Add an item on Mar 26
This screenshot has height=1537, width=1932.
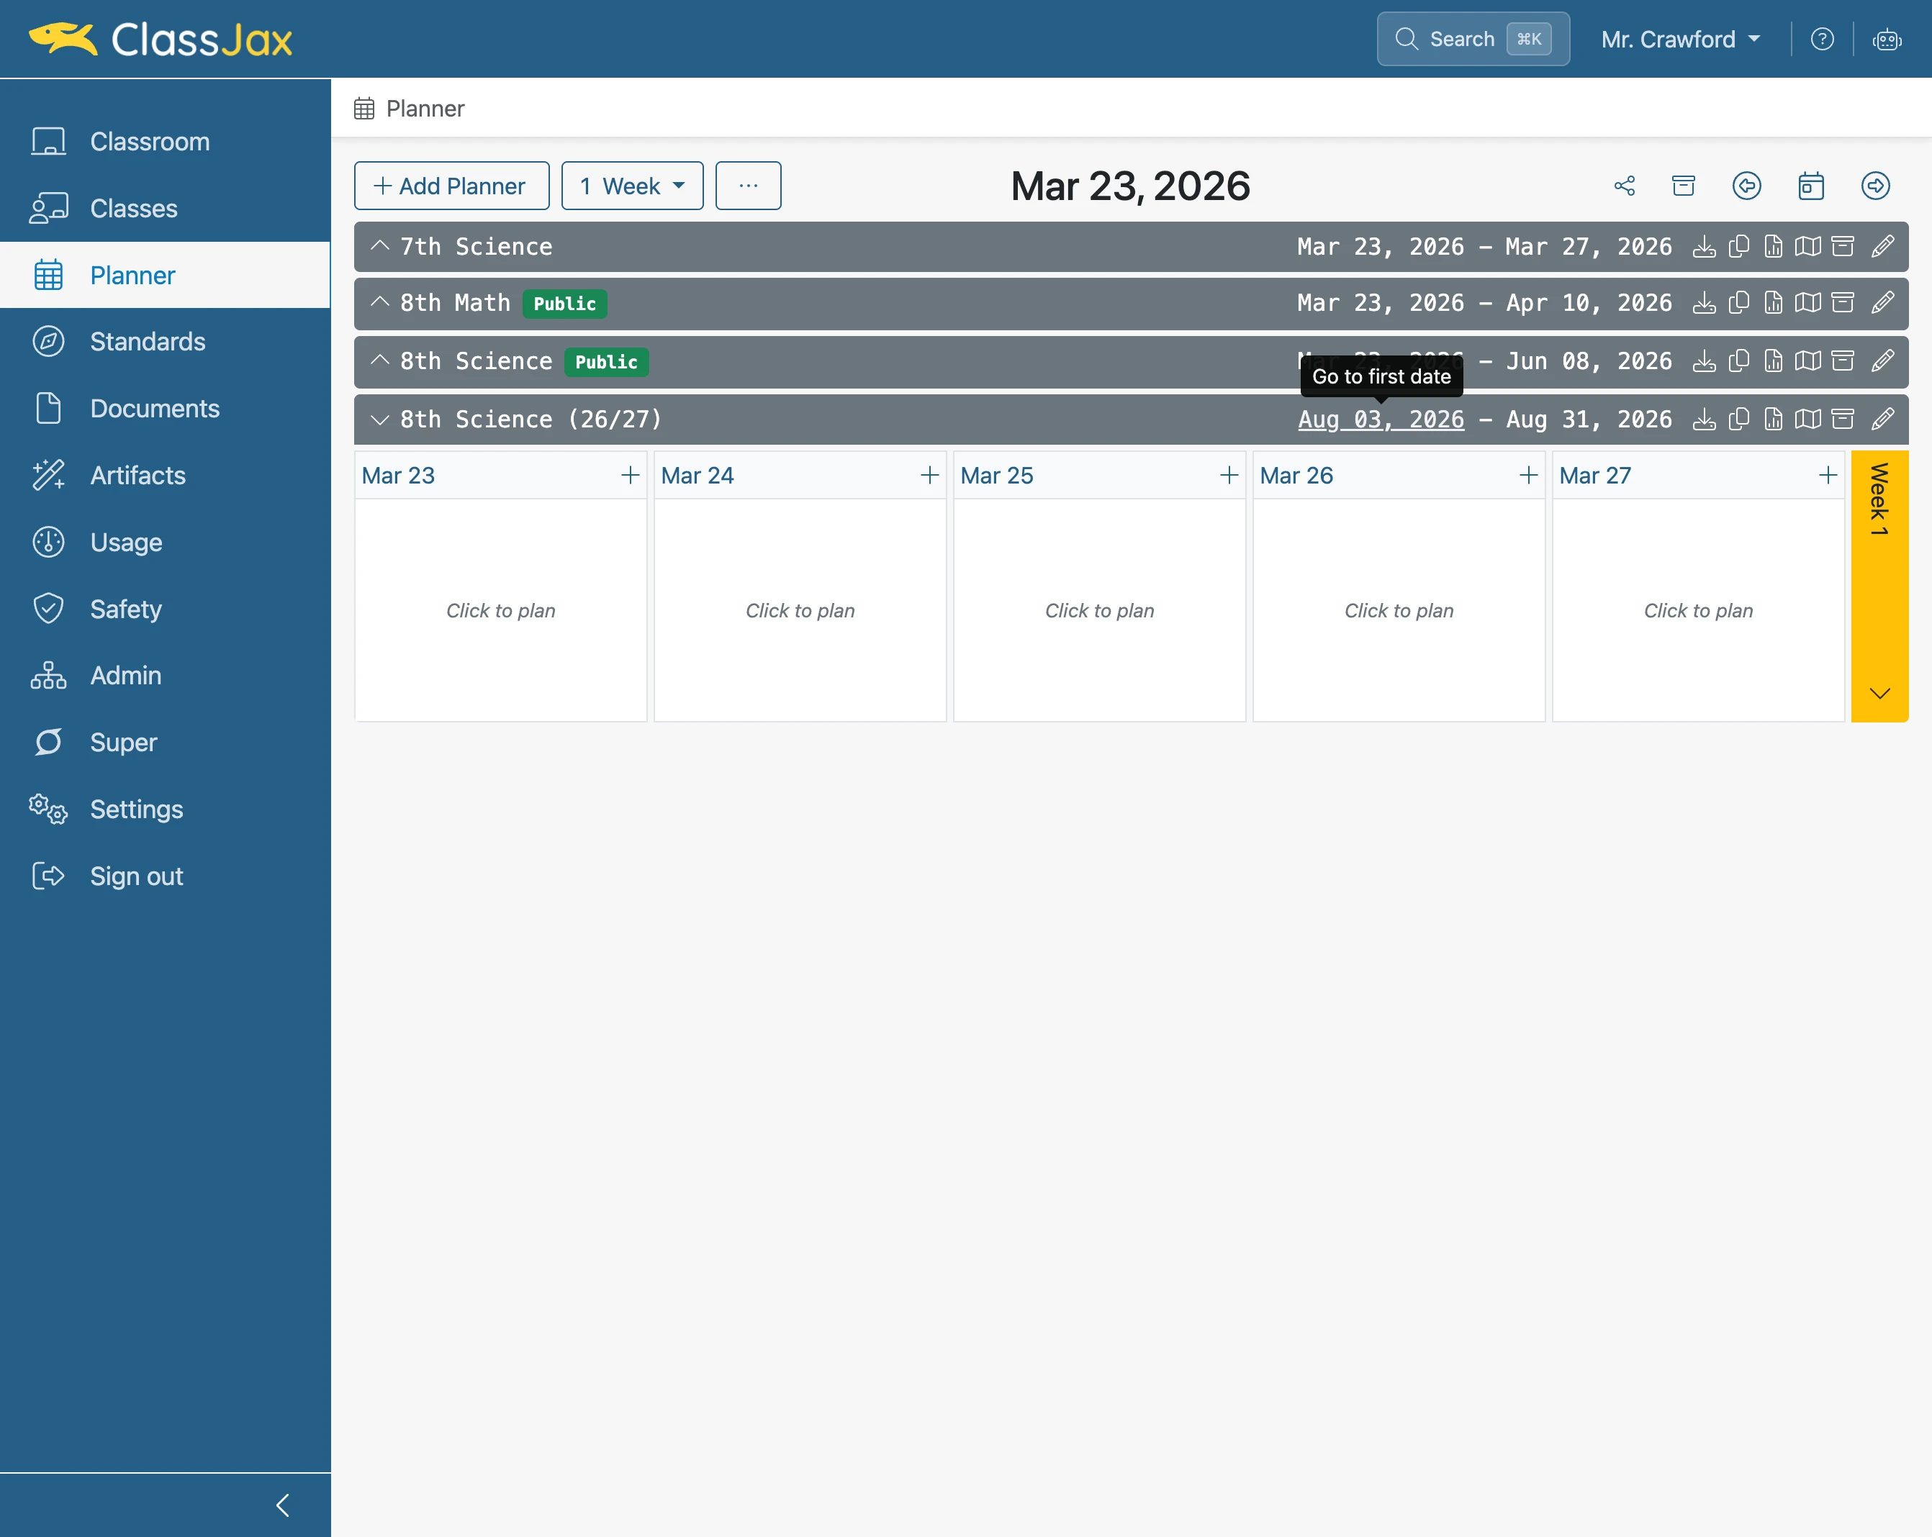point(1528,476)
